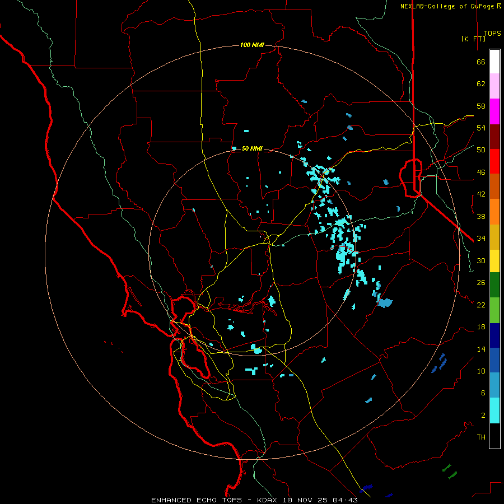Click the "[K FT]" units label
Image resolution: width=504 pixels, height=504 pixels.
[473, 39]
